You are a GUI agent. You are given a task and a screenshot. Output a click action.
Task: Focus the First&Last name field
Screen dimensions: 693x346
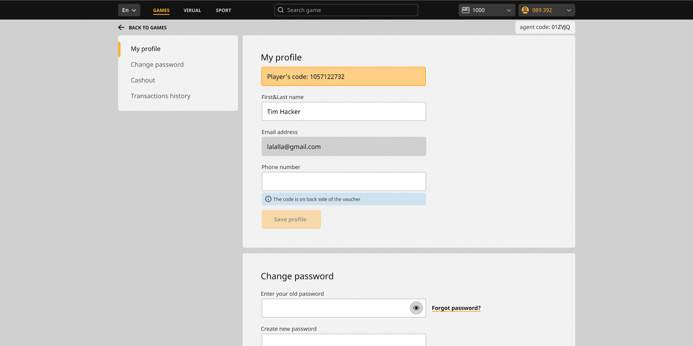pos(343,112)
